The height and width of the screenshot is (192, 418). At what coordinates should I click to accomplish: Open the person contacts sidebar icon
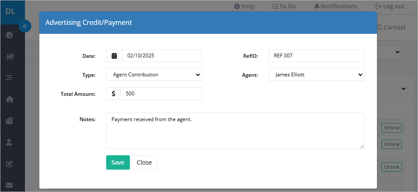[9, 142]
